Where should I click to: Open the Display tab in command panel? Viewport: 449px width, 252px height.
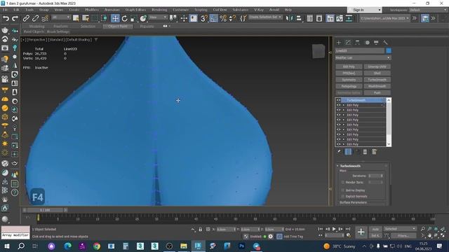point(376,43)
